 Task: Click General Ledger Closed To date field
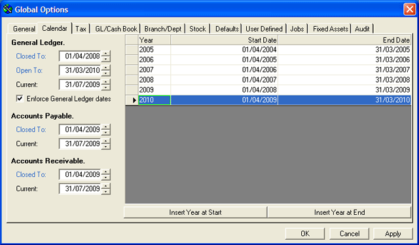pos(80,56)
